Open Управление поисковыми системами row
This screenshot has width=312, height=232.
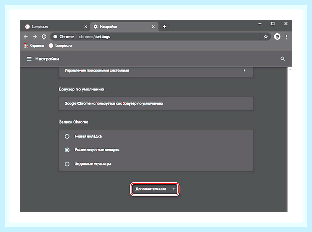click(156, 71)
